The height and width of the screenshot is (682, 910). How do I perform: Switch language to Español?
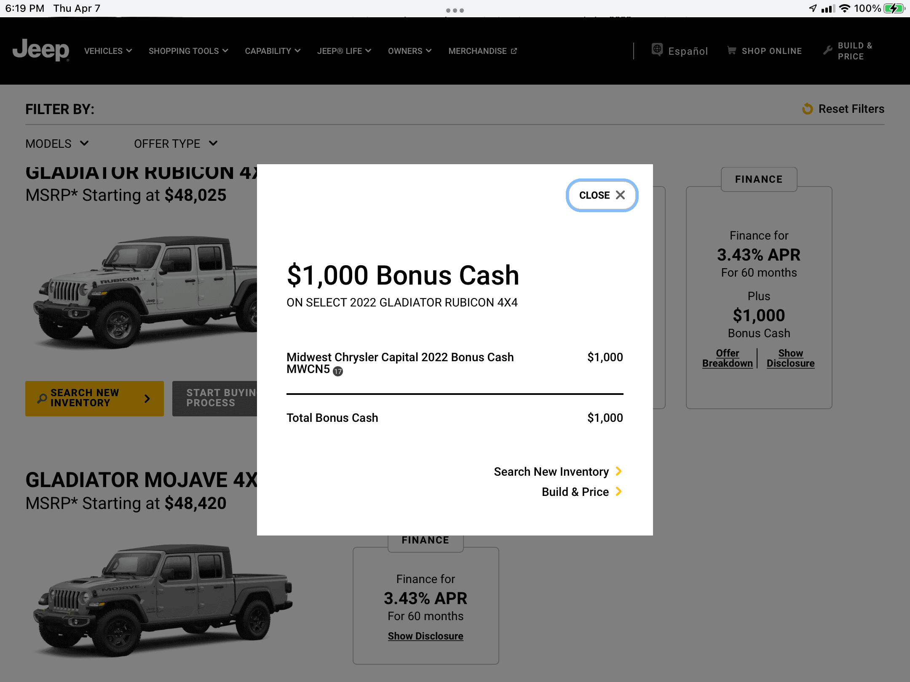tap(688, 51)
